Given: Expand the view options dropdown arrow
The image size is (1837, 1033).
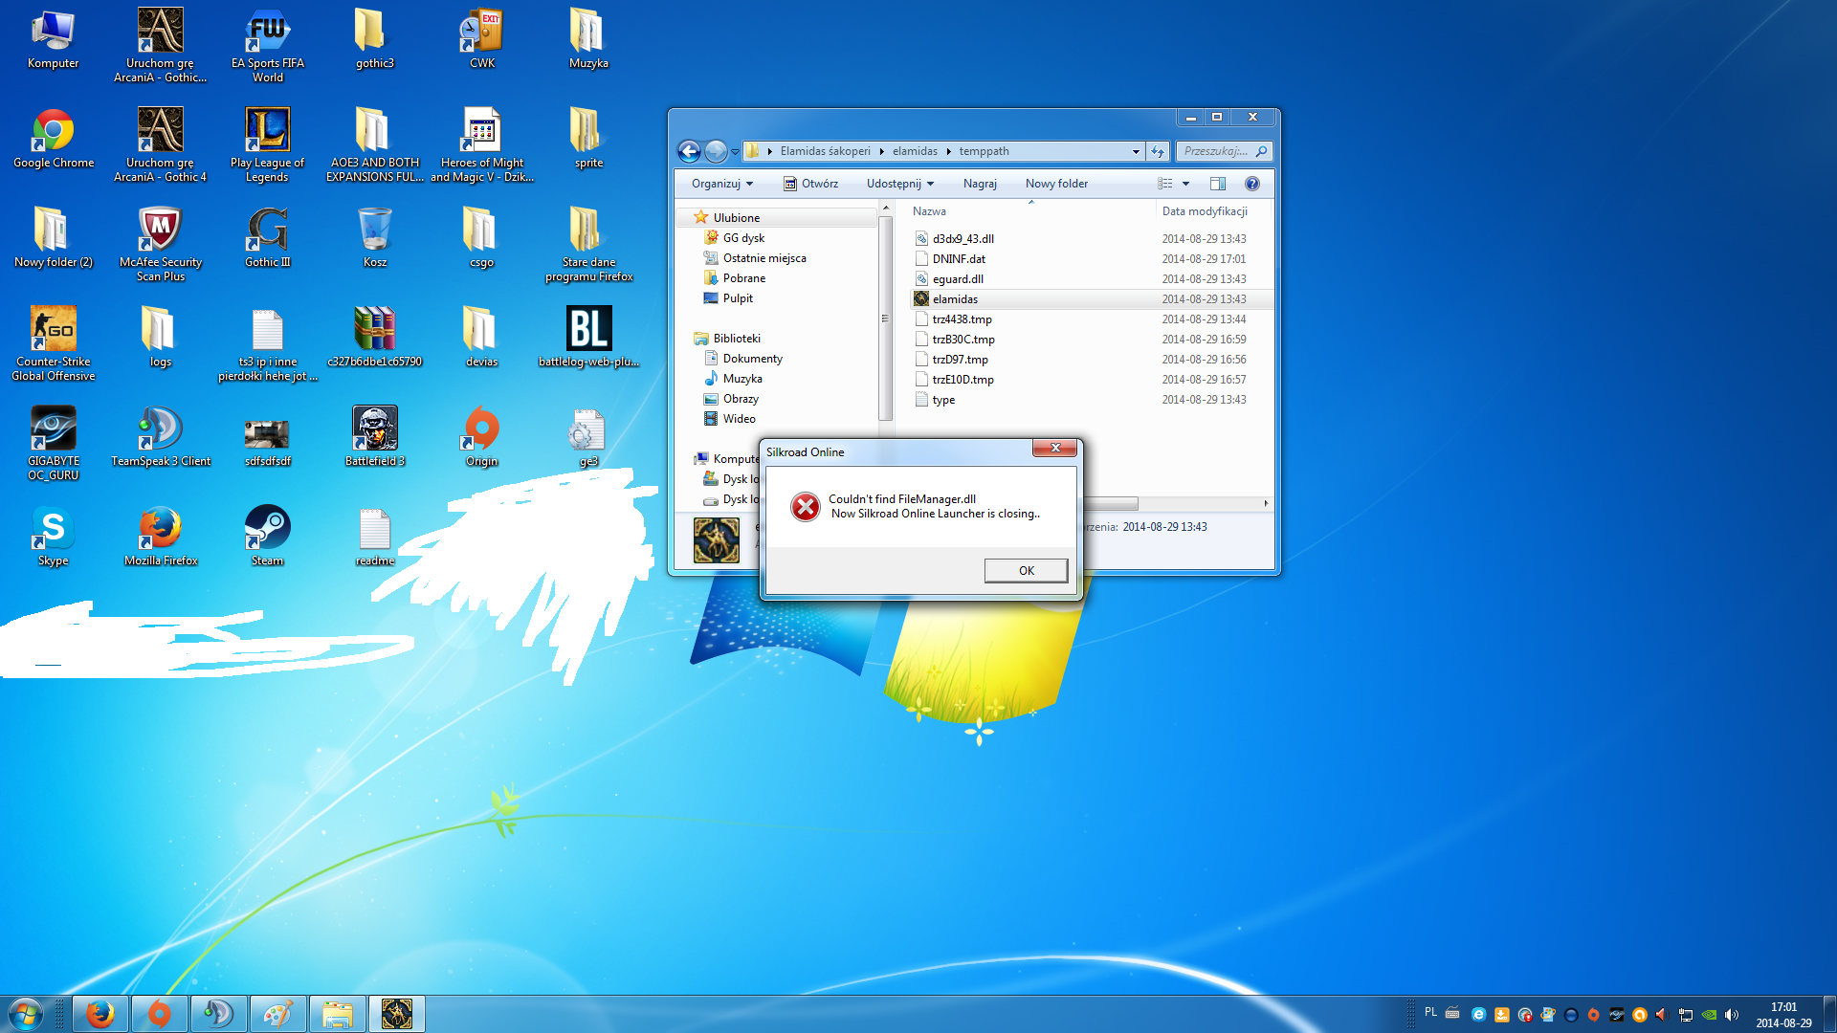Looking at the screenshot, I should [1186, 184].
